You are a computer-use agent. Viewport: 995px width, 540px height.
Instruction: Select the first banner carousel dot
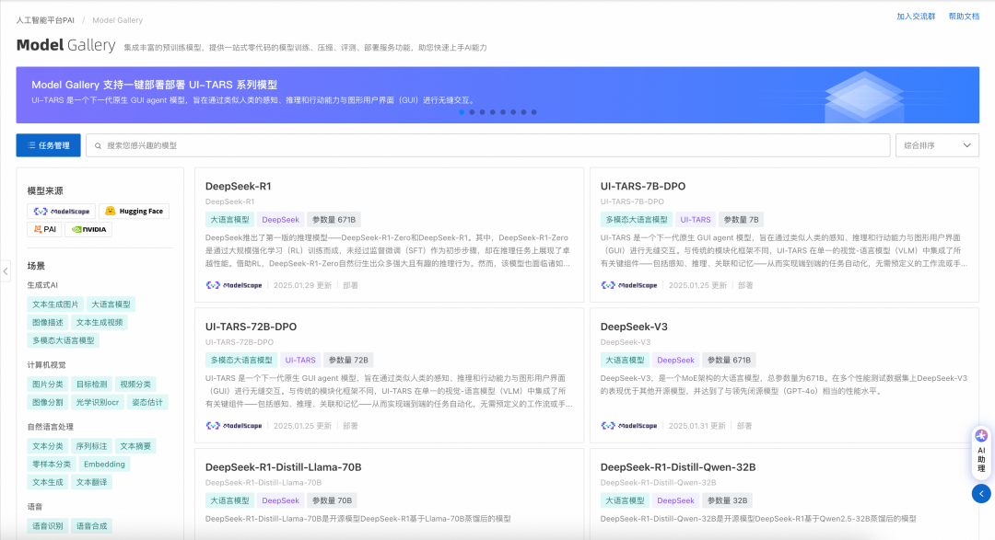(462, 112)
